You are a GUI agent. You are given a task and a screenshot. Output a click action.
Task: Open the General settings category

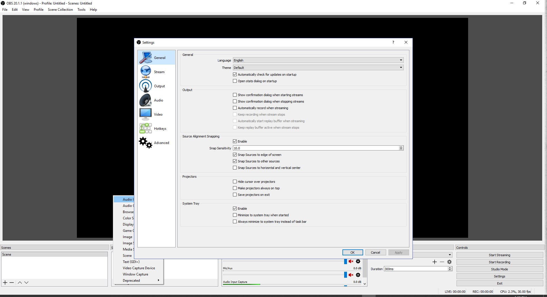coord(156,58)
